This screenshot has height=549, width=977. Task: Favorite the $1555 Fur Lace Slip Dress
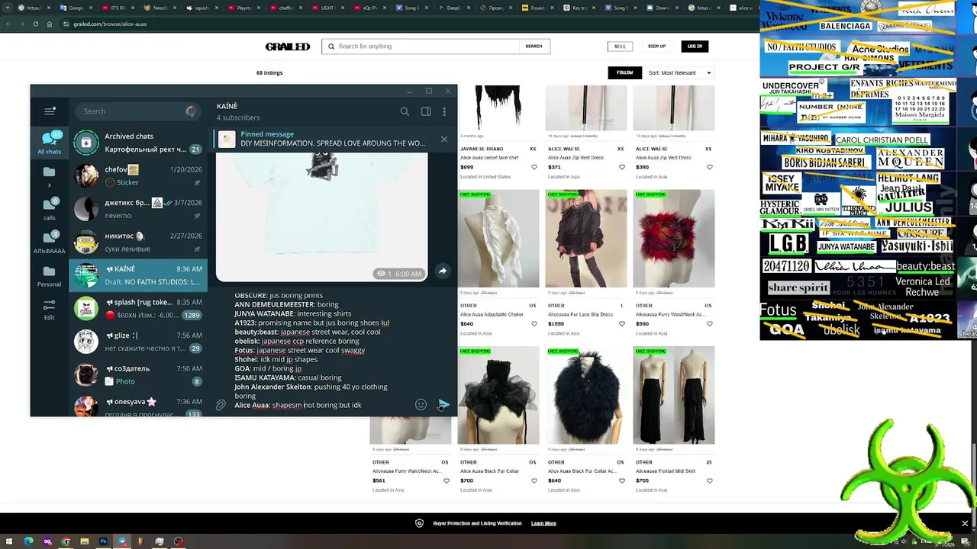click(621, 323)
